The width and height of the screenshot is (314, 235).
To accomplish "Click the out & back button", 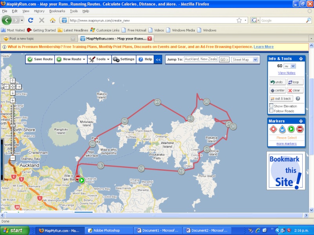I will click(x=281, y=99).
